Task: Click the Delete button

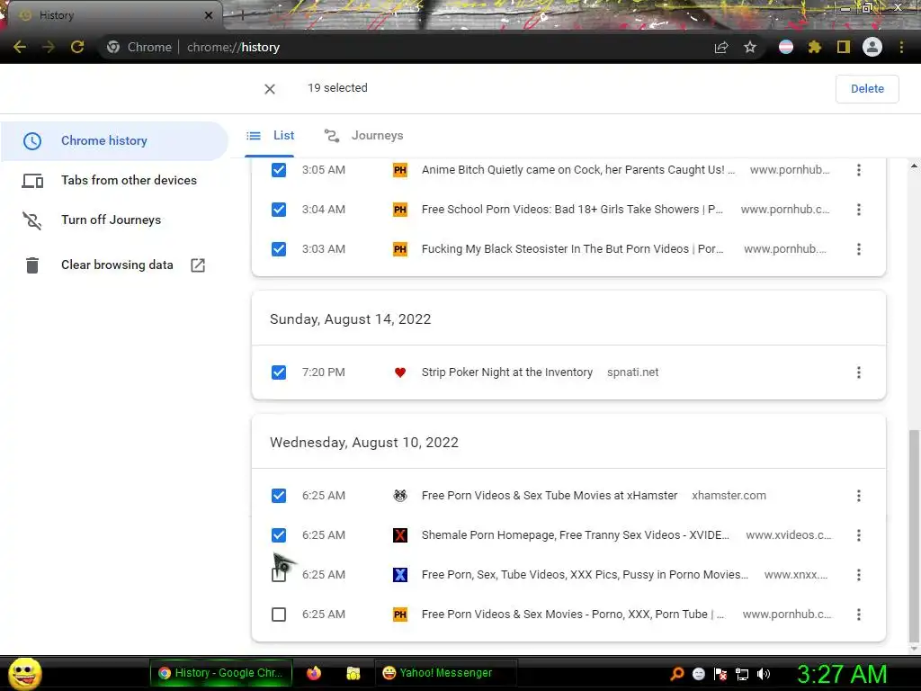Action: click(x=867, y=89)
